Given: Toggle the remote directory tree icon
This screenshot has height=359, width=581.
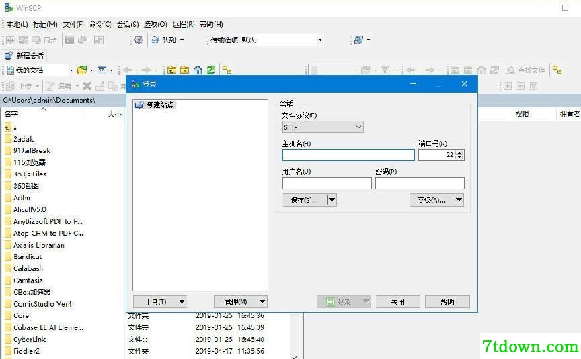Looking at the screenshot, I should [x=557, y=70].
